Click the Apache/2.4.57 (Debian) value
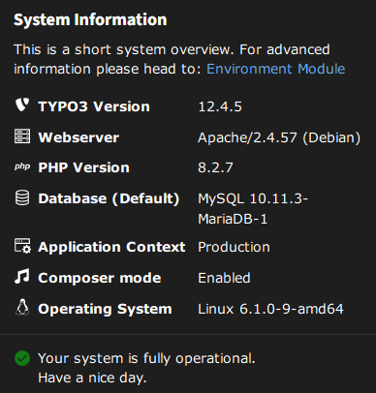376x393 pixels. click(279, 137)
